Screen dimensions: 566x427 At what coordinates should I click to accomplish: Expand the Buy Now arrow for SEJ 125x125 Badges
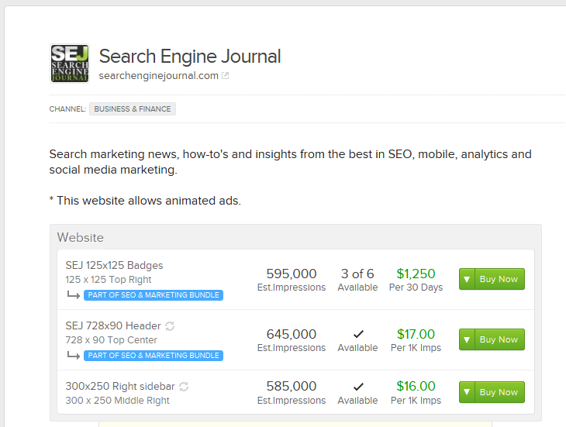pyautogui.click(x=467, y=279)
